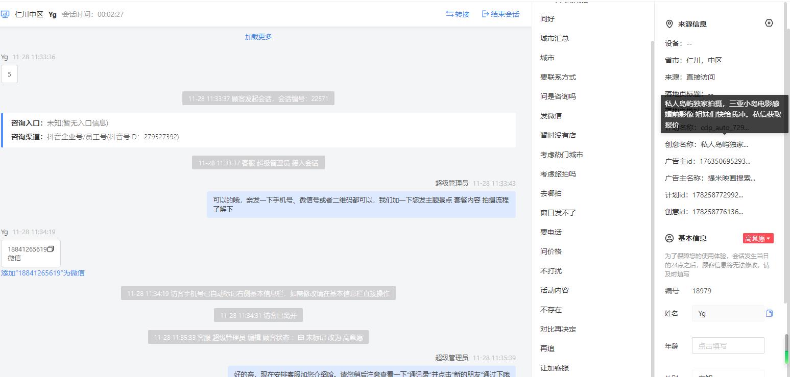Click the 创意名称 value 私人岛屿独家...
Screen dimensions: 790x377
coord(724,144)
